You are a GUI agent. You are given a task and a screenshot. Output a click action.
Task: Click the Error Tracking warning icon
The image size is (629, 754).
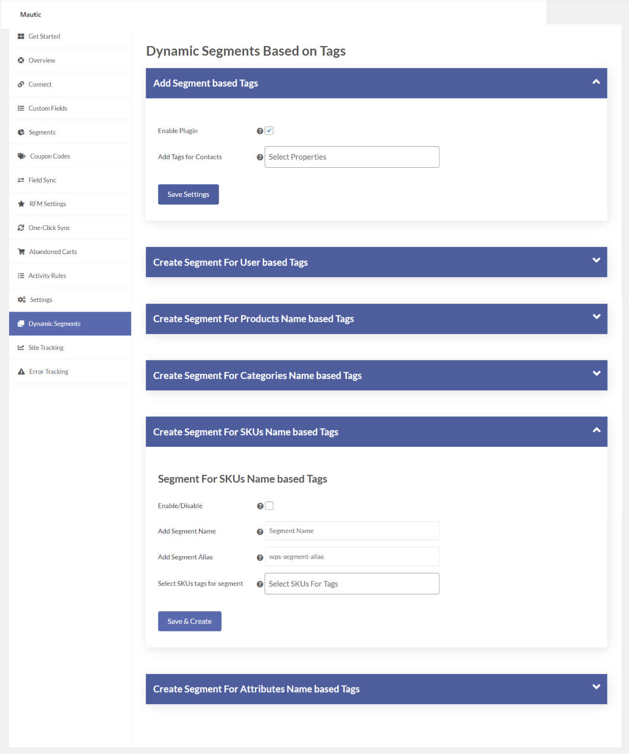21,371
